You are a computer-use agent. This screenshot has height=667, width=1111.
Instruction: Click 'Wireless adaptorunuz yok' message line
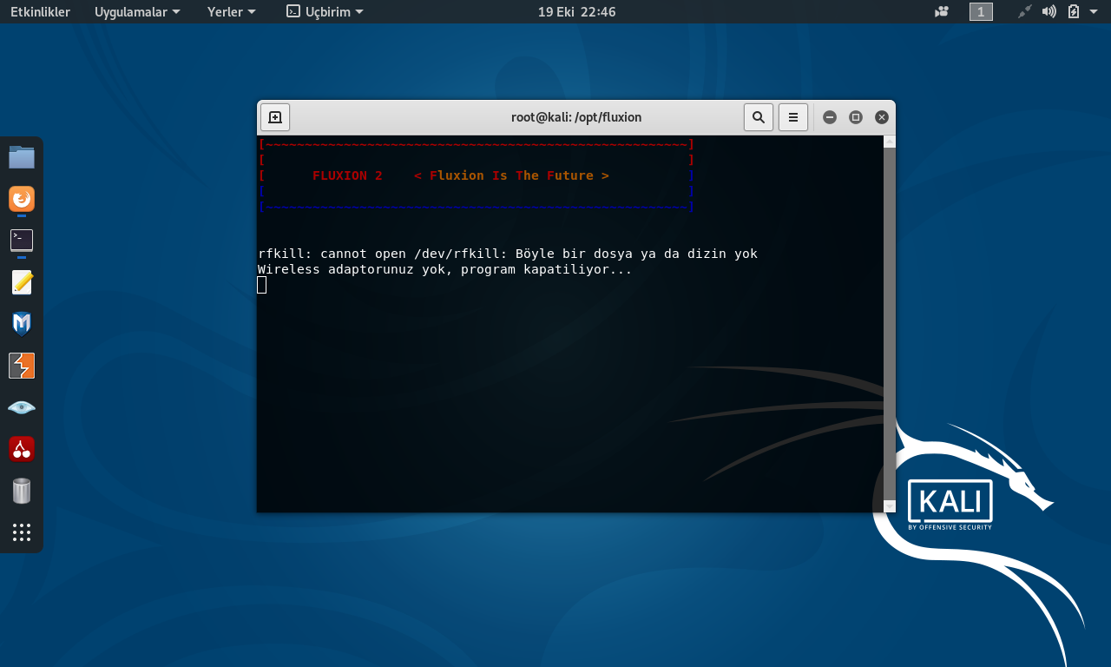point(445,269)
